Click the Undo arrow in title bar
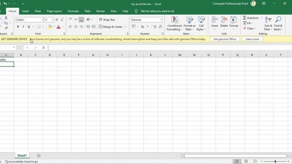 coord(5,4)
